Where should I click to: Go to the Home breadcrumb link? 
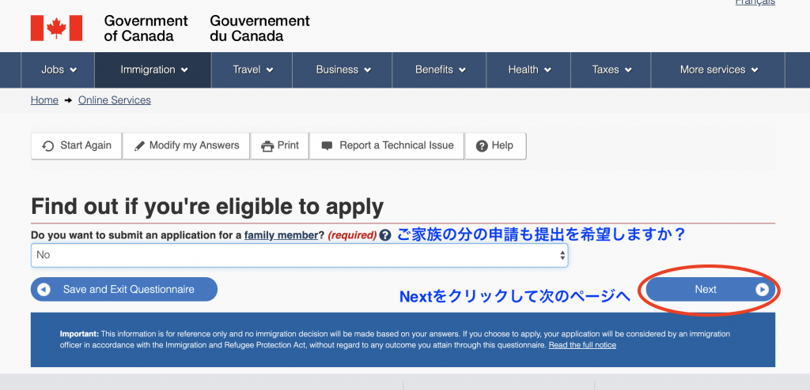coord(44,100)
